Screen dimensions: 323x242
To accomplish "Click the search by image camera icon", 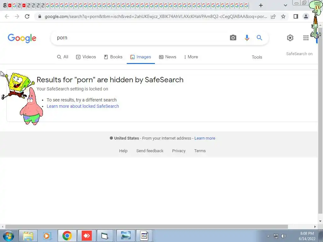I will point(233,38).
